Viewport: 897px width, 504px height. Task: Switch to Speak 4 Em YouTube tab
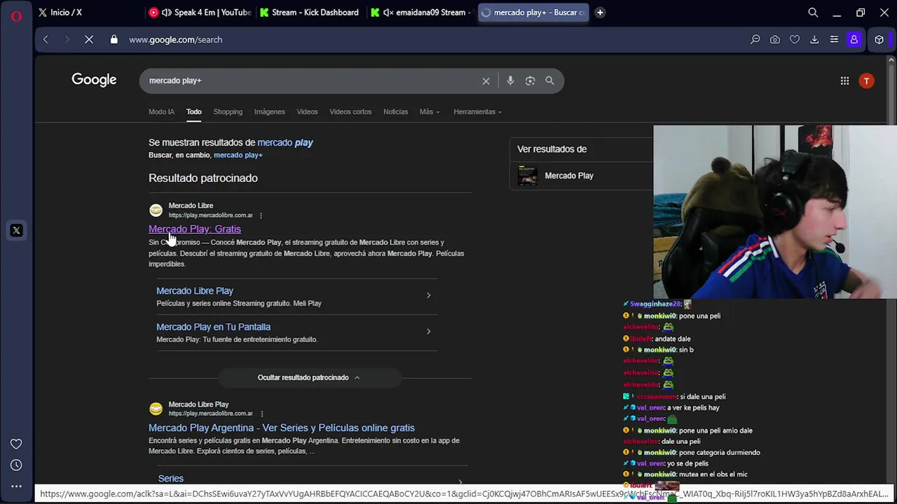200,13
